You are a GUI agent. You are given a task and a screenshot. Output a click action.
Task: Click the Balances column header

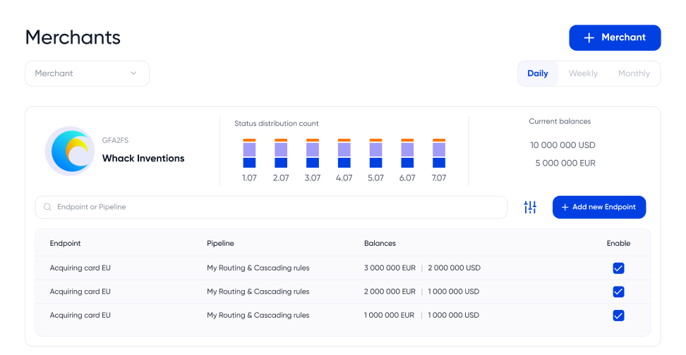tap(380, 243)
